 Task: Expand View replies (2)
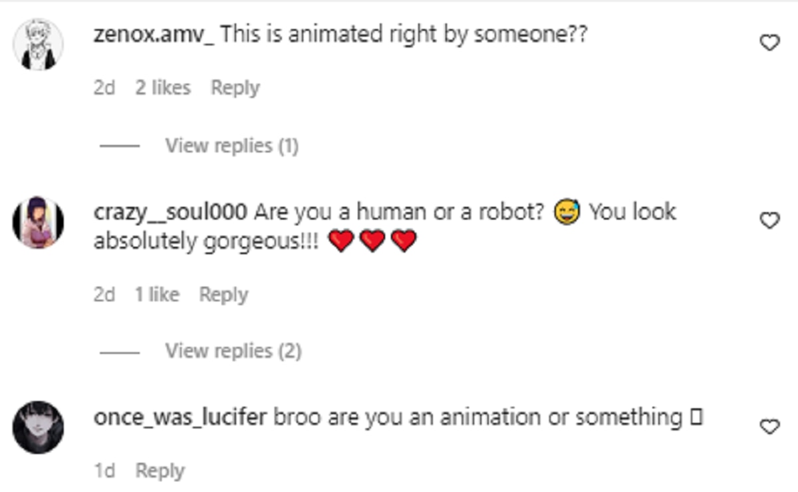pyautogui.click(x=233, y=350)
